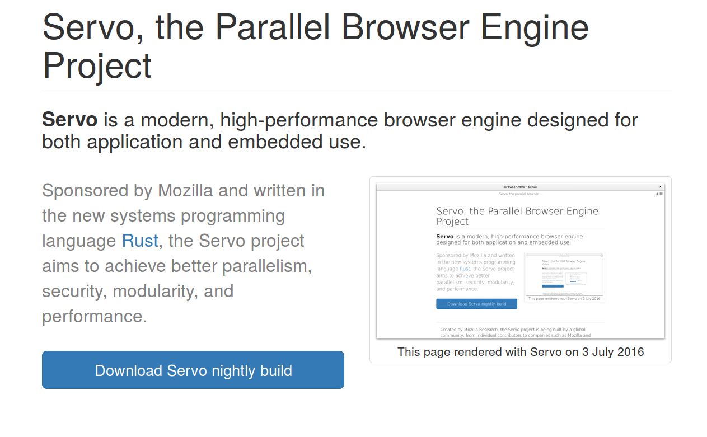Click the Mozilla Research paragraph in thumbnail
The width and height of the screenshot is (707, 437).
click(x=516, y=333)
